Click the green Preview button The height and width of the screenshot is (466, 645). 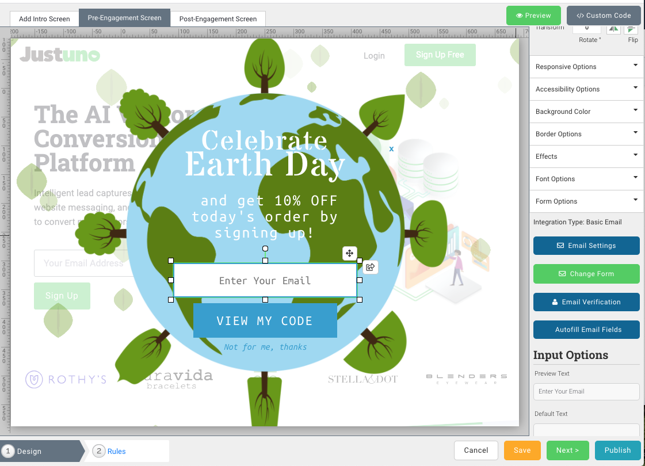(533, 16)
